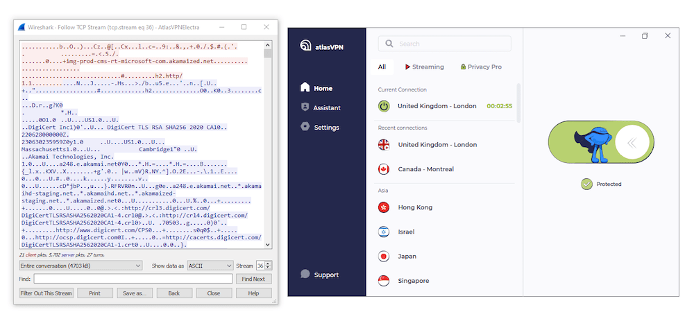Screen dimensions: 694x328
Task: Click the Wireshark shark fin title icon
Action: point(22,27)
